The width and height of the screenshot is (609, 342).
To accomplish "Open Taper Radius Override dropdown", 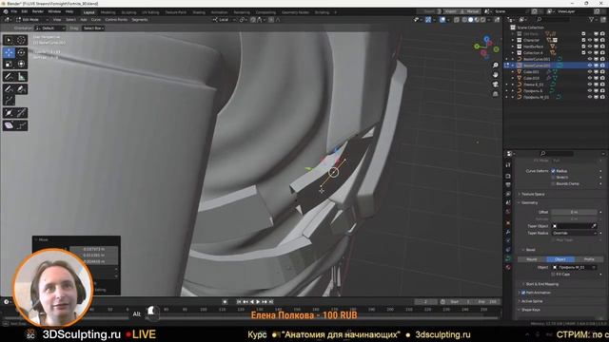I will [x=574, y=233].
